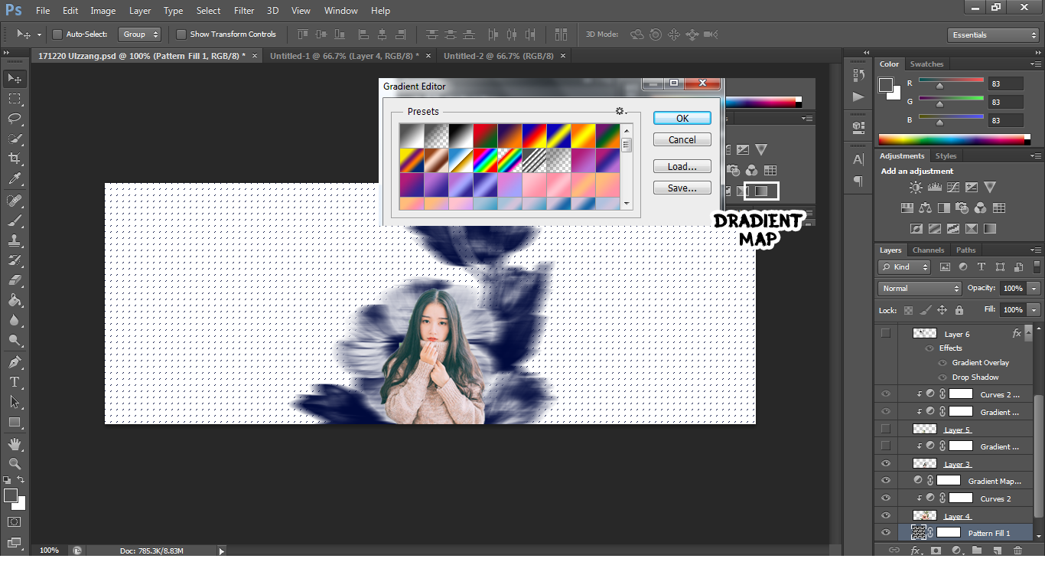Select the Zoom tool
Viewport: 1045px width, 588px height.
(15, 464)
